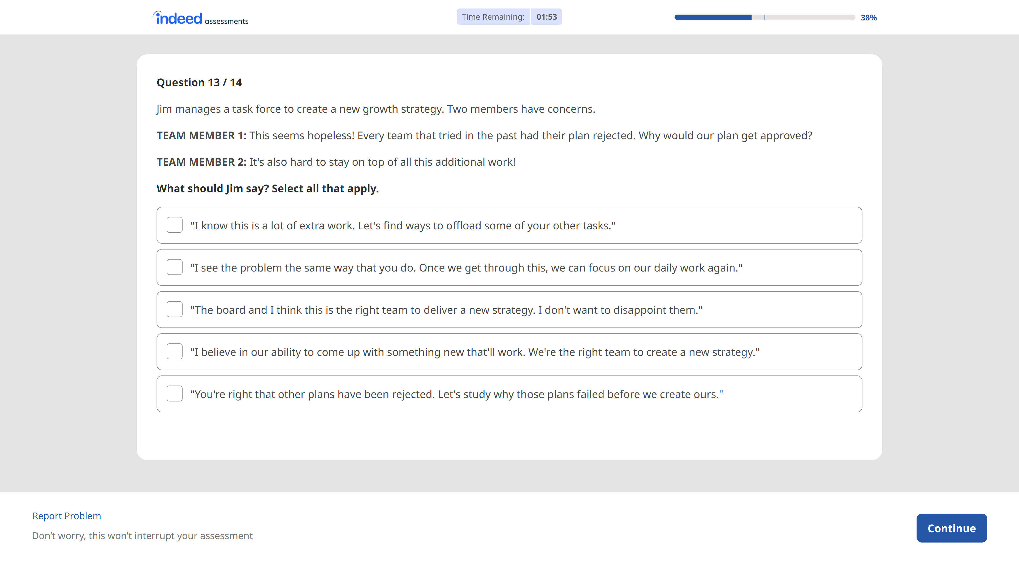Check the 'I see the problem the same way' option

click(174, 267)
